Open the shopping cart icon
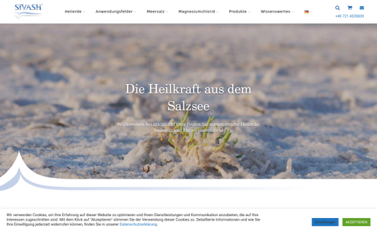Viewport: 377px width, 235px height. [x=350, y=8]
